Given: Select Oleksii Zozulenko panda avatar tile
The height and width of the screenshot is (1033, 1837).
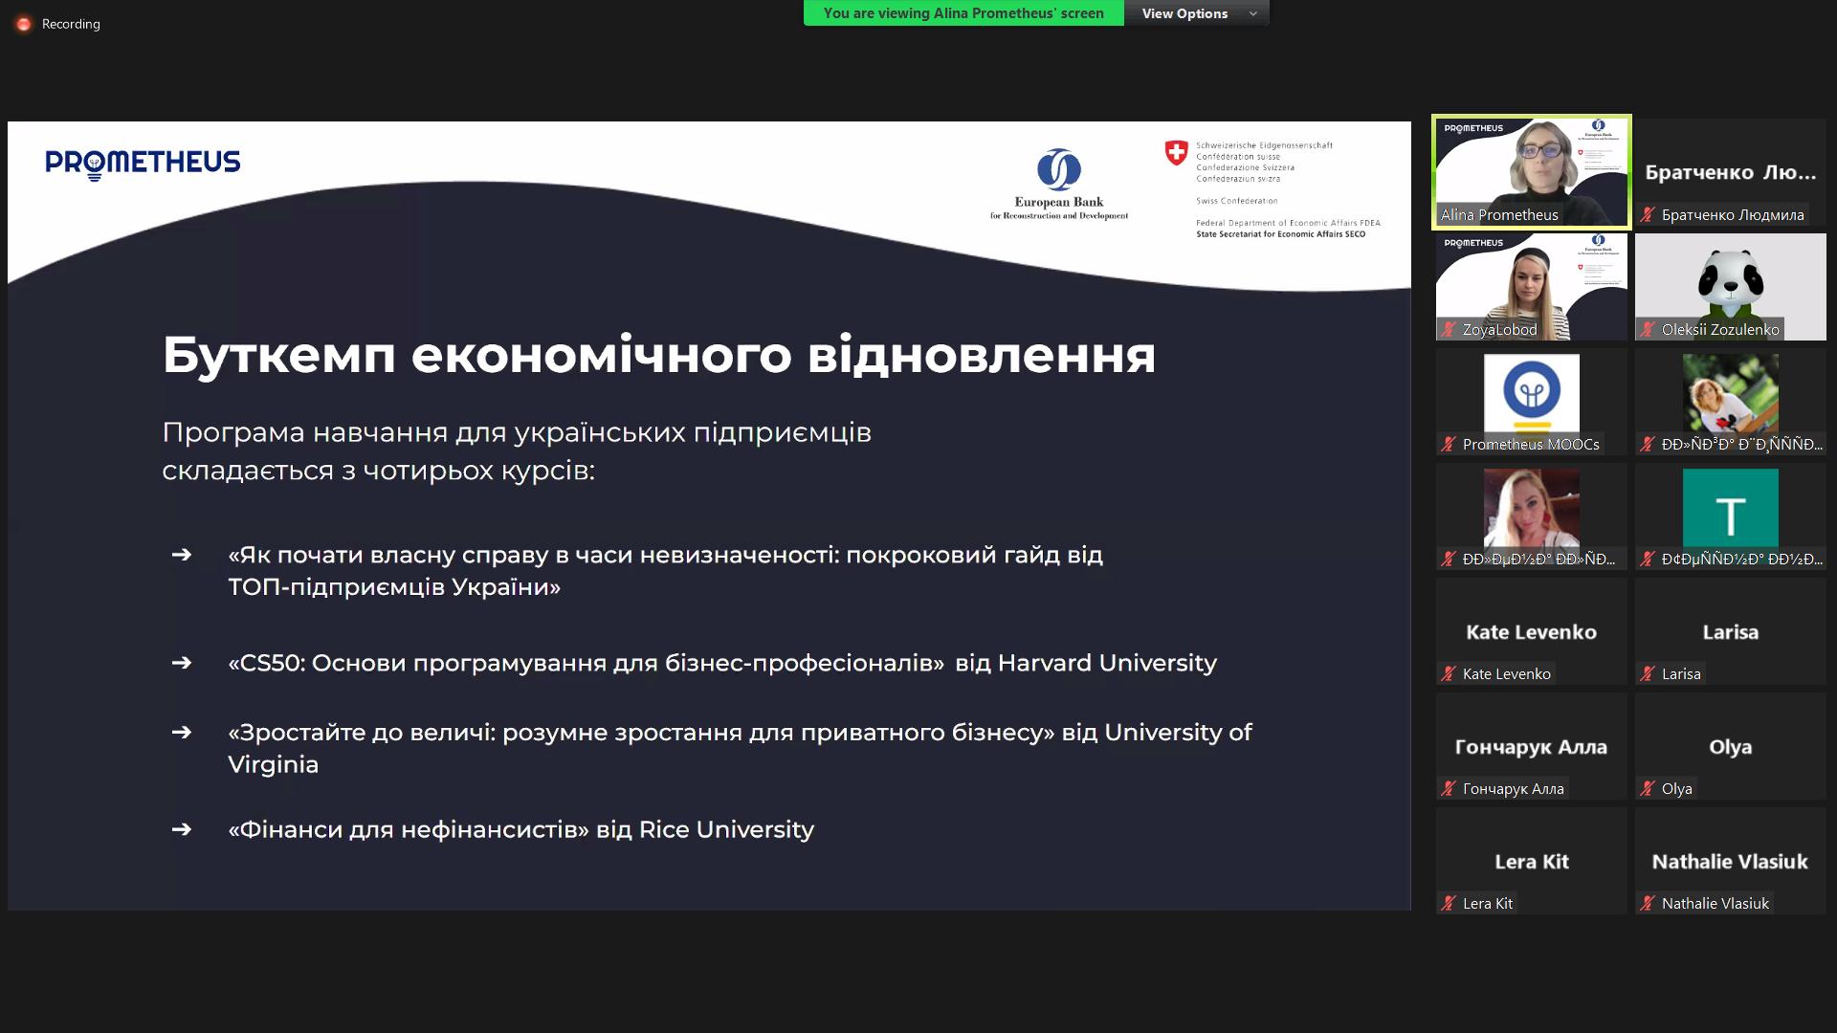Looking at the screenshot, I should pyautogui.click(x=1730, y=287).
